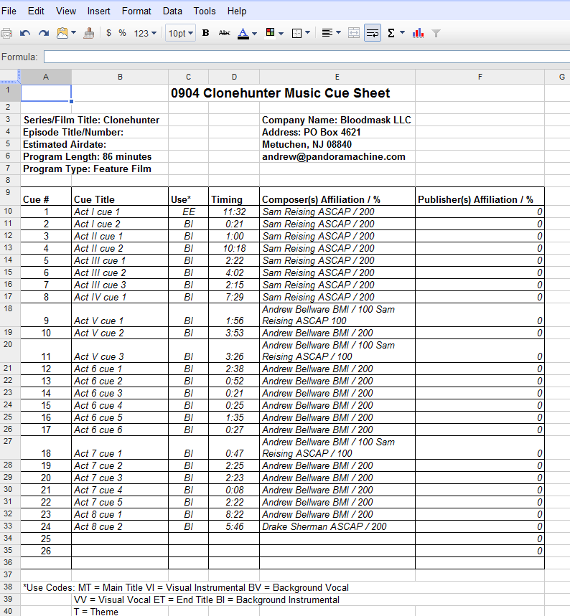Expand the 123 number format dropdown

[x=145, y=33]
